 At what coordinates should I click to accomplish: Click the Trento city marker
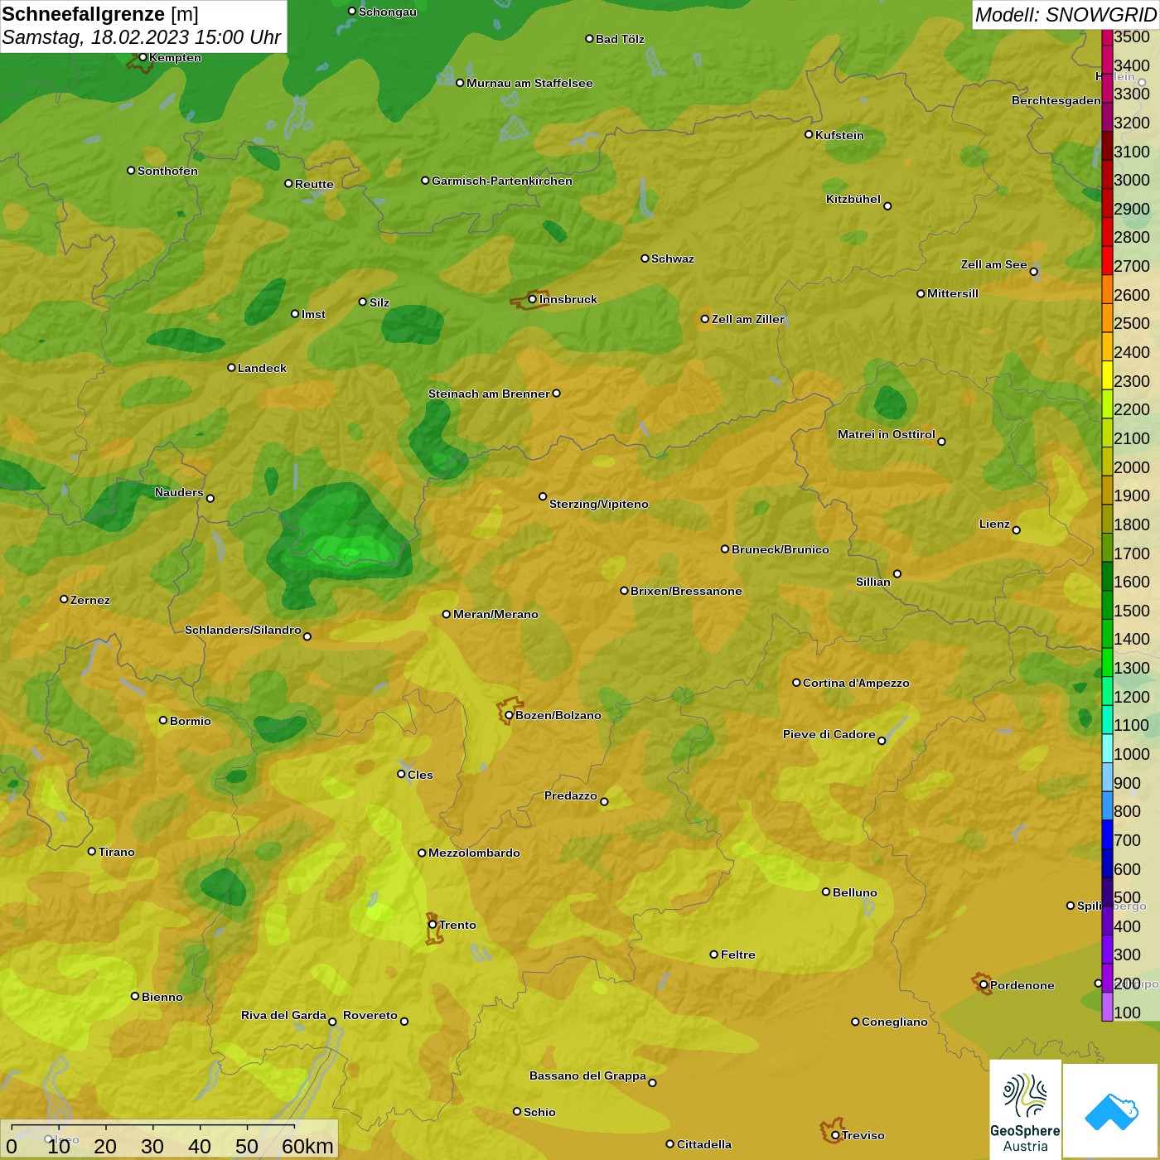point(433,925)
